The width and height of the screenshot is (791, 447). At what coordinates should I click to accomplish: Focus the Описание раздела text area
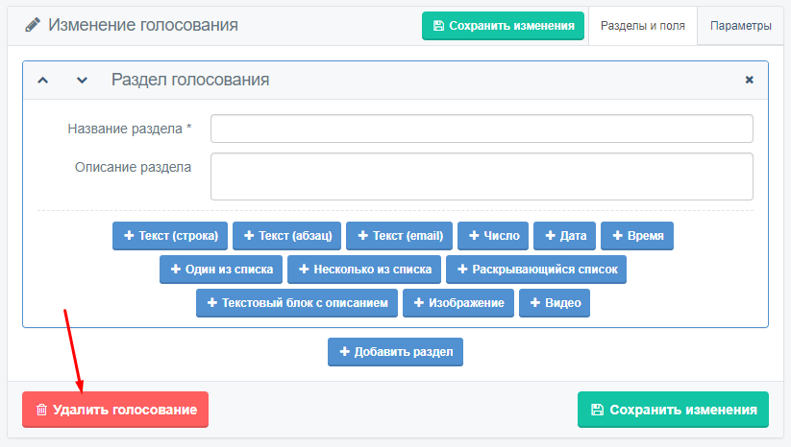click(x=482, y=176)
